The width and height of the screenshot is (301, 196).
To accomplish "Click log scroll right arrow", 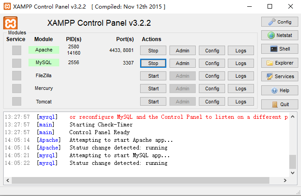I will click(285, 180).
